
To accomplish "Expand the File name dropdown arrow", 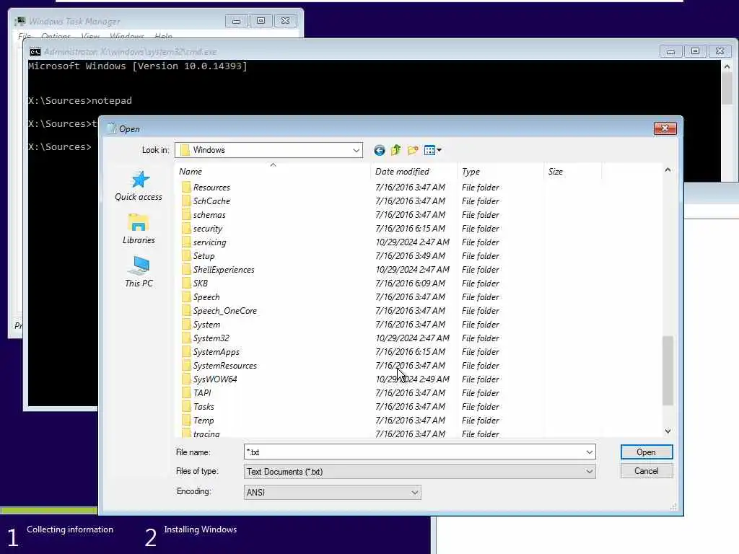I will [x=589, y=452].
